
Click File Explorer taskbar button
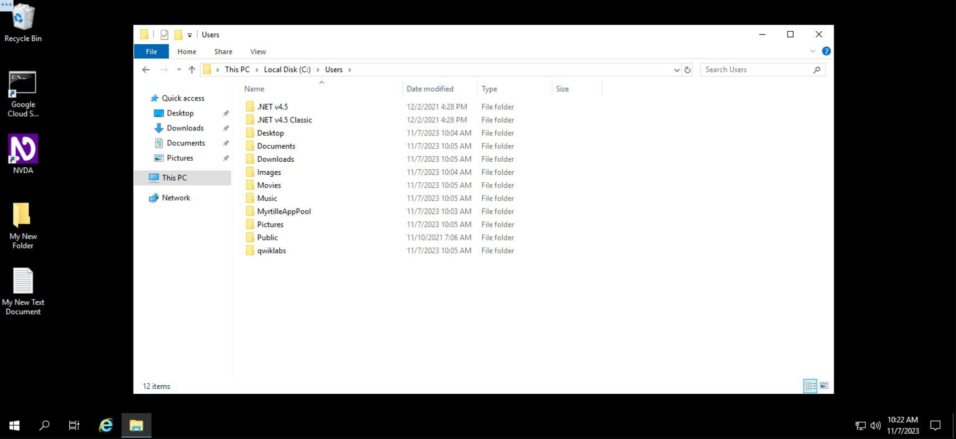point(137,426)
